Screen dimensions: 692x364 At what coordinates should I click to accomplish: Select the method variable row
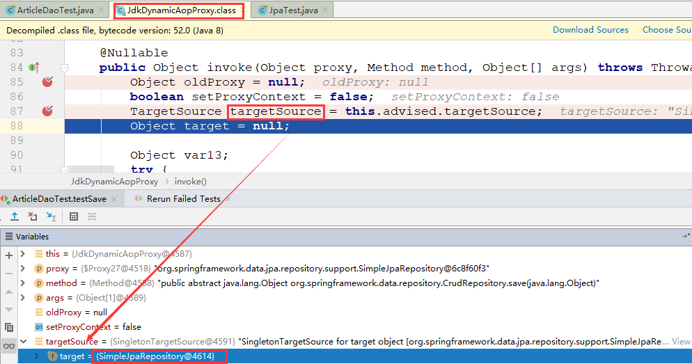click(355, 283)
